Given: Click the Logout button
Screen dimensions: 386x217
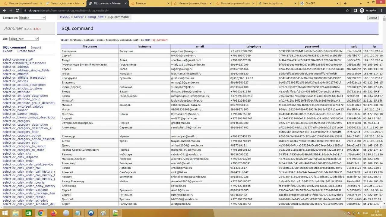Looking at the screenshot, I should point(373,18).
